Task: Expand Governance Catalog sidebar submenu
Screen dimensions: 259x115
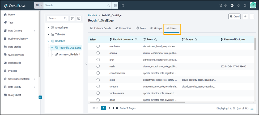Action: [35, 79]
